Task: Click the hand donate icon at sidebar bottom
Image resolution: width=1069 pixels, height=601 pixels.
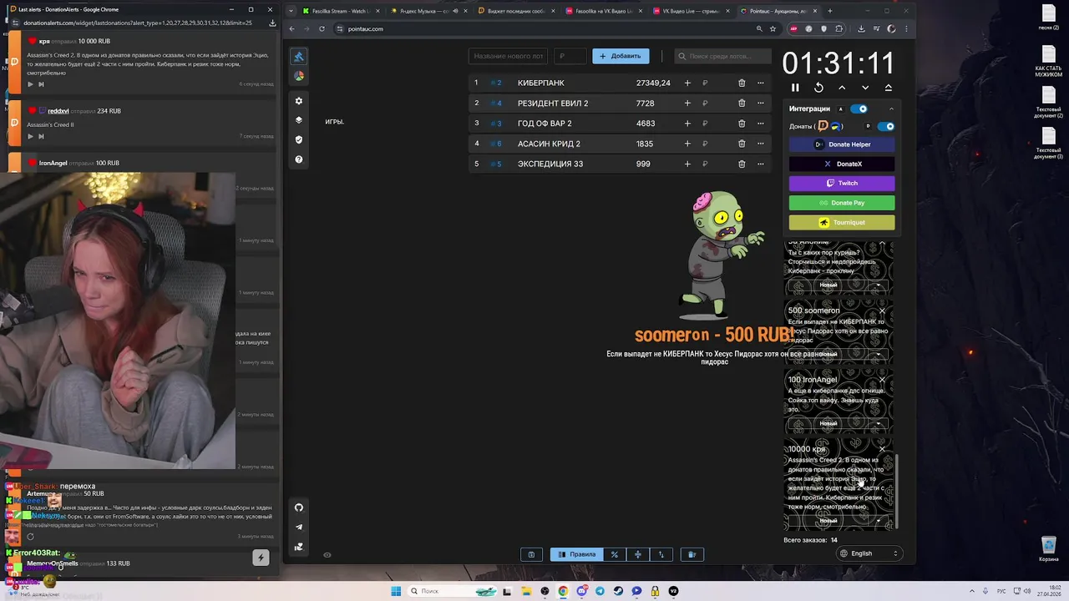Action: pyautogui.click(x=299, y=547)
